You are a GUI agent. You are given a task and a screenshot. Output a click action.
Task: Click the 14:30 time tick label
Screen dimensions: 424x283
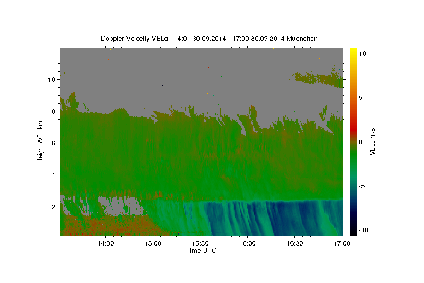click(x=106, y=243)
